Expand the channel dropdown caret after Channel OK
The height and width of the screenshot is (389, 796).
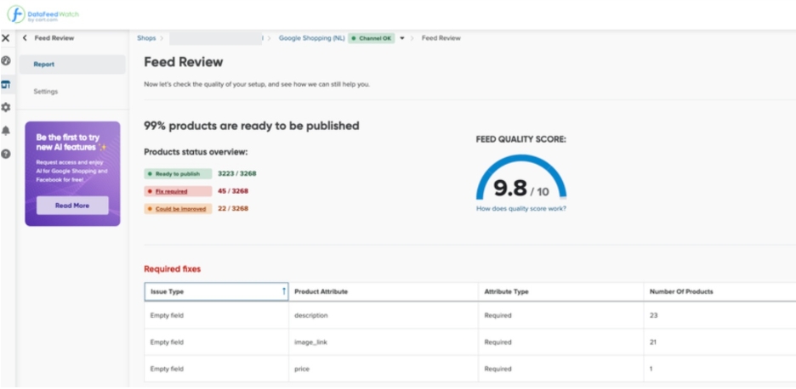click(x=402, y=38)
